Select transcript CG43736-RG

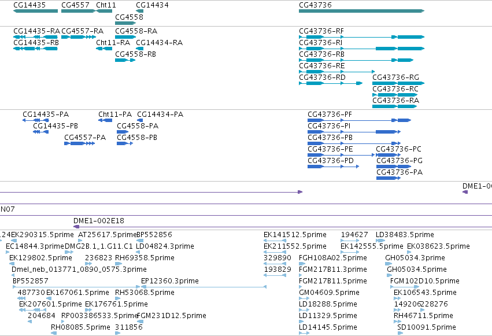click(x=398, y=83)
